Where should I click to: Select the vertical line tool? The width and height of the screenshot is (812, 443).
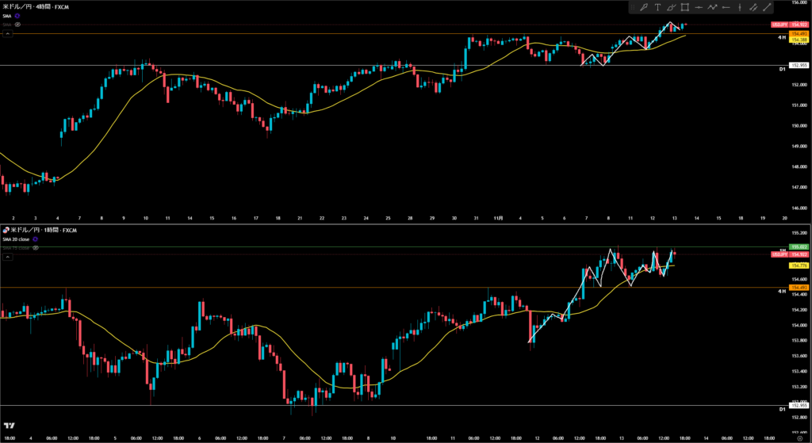pyautogui.click(x=740, y=7)
